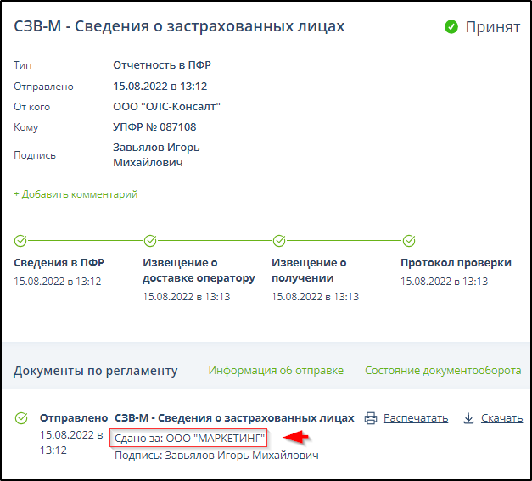This screenshot has height=481, width=532.
Task: Click the download arrow icon next to Скачать
Action: (x=468, y=418)
